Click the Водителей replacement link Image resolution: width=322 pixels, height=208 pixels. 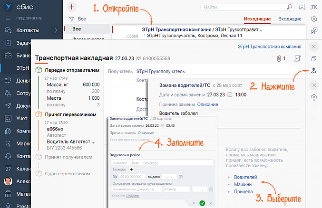coord(243,177)
